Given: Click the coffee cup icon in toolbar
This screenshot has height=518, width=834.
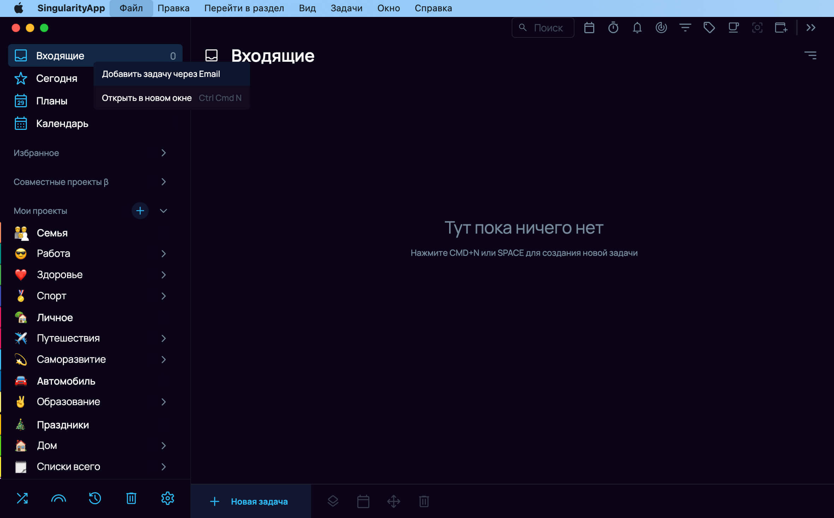Looking at the screenshot, I should coord(733,28).
